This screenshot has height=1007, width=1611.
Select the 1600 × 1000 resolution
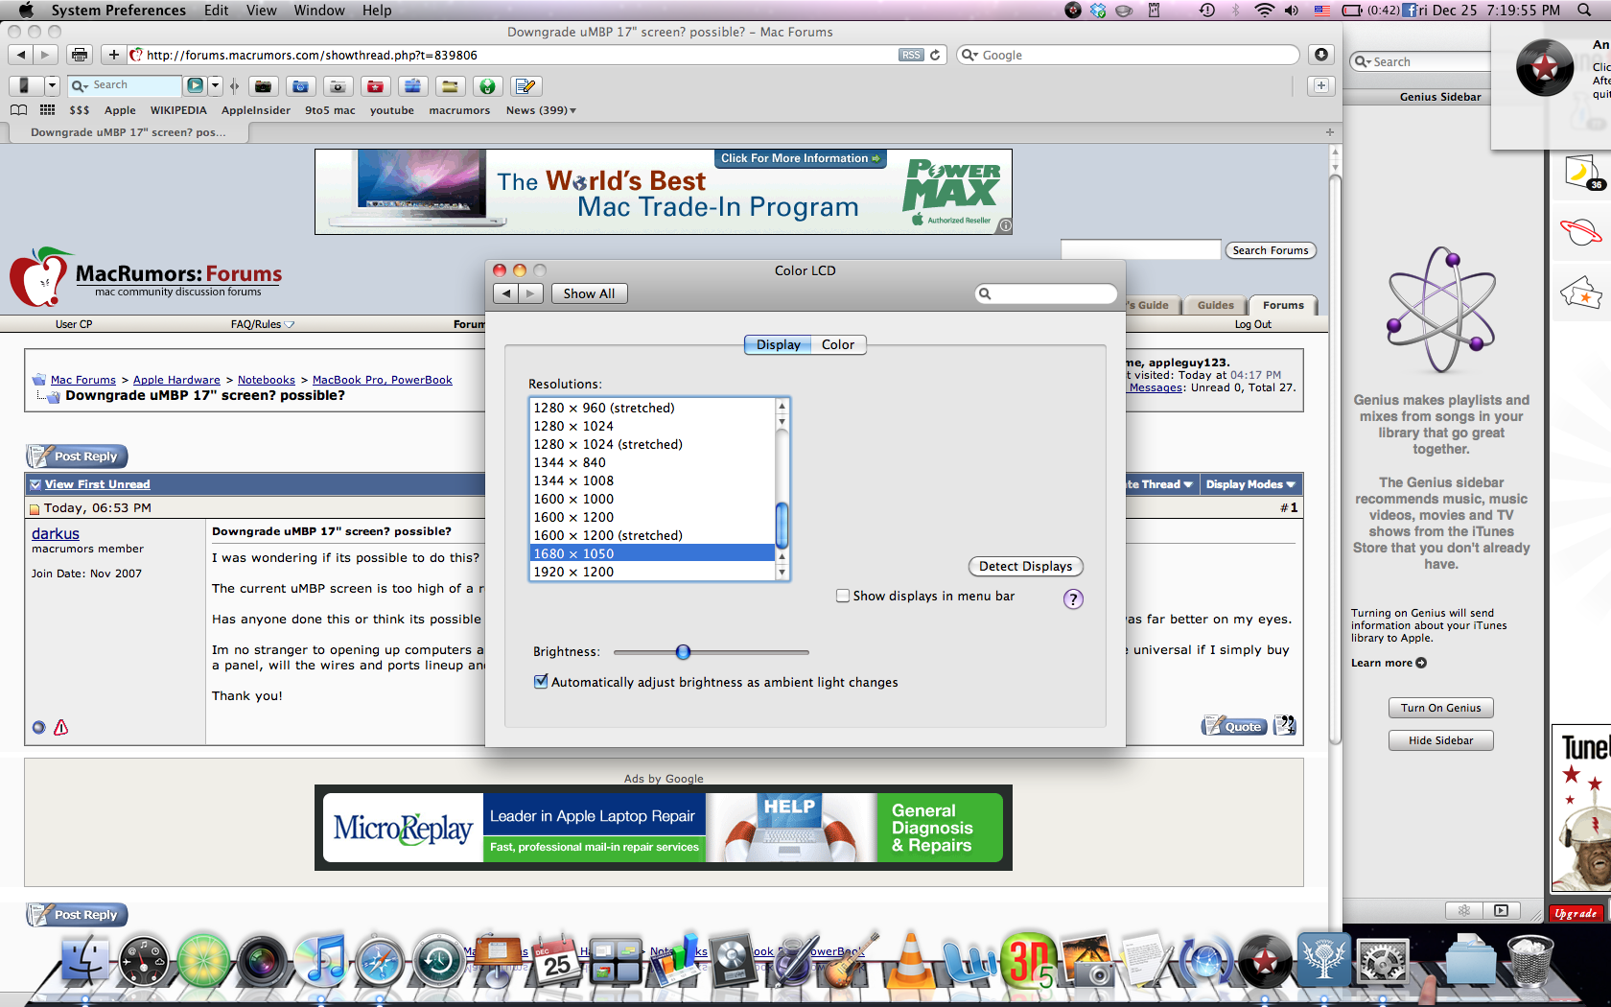tap(652, 499)
